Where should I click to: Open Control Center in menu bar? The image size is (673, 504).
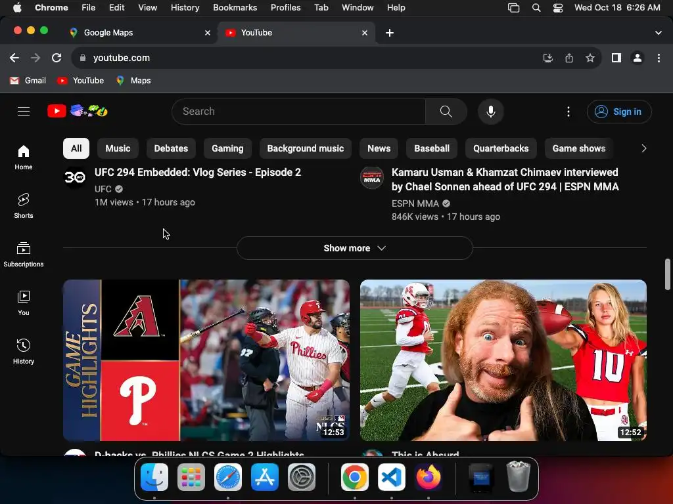[558, 8]
